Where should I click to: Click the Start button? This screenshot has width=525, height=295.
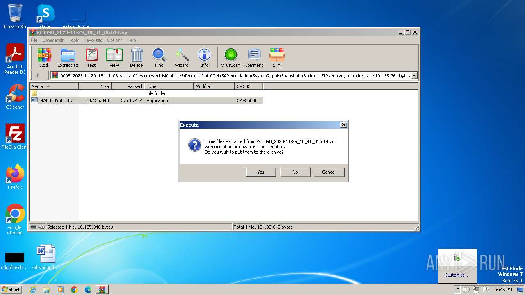11,289
